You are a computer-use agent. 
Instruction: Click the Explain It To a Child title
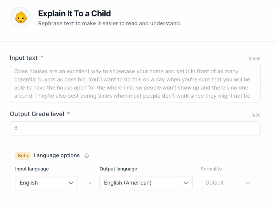coord(74,13)
